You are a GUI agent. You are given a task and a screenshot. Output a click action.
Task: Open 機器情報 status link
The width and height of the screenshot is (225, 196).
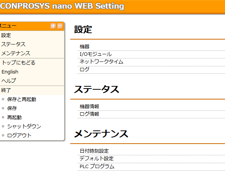tap(89, 106)
